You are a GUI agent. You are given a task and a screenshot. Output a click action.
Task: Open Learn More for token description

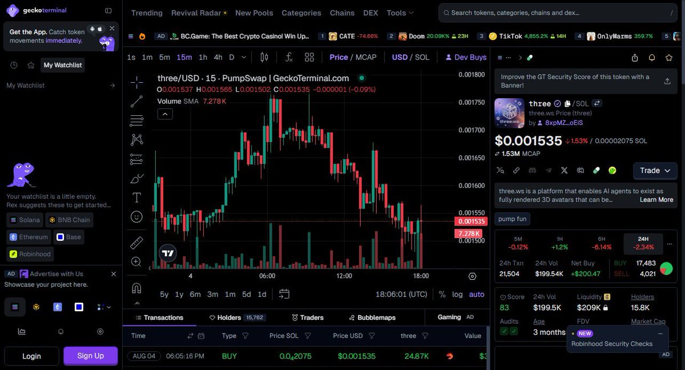(x=656, y=200)
